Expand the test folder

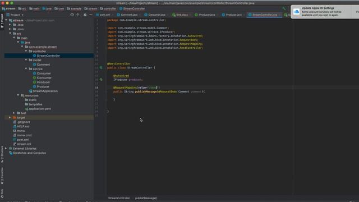coord(14,113)
